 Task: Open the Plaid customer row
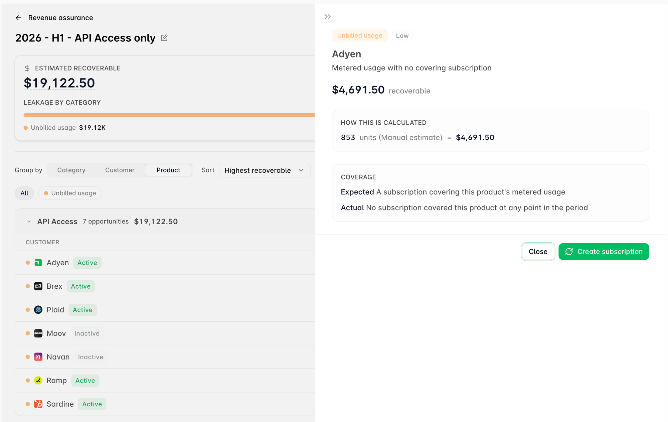(x=165, y=310)
